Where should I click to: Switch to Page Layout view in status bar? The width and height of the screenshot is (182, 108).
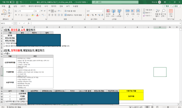(152, 107)
